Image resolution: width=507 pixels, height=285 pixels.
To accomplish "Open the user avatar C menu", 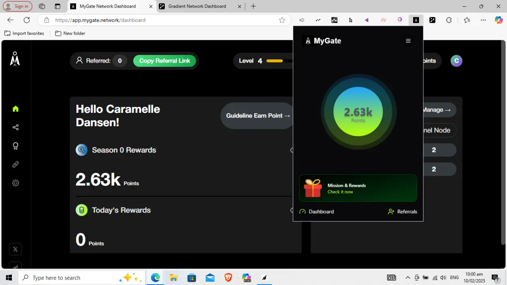I will point(456,61).
